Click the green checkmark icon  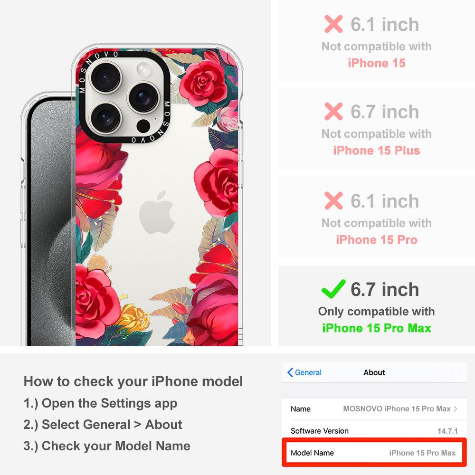point(333,288)
